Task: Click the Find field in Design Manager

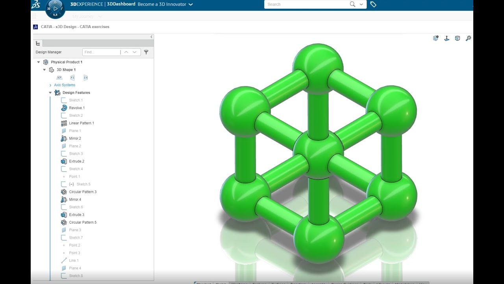Action: (x=102, y=52)
